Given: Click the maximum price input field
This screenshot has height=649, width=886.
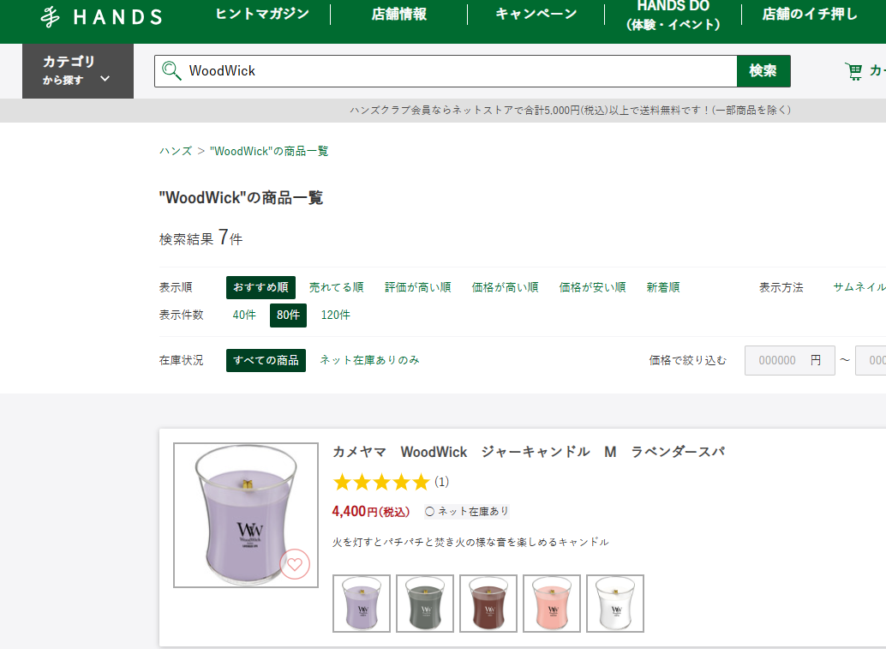Looking at the screenshot, I should point(871,360).
